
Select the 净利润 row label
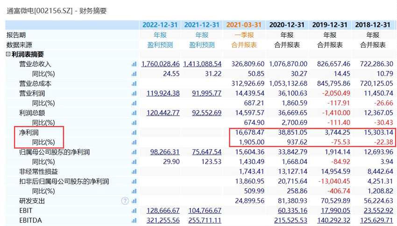coord(29,132)
